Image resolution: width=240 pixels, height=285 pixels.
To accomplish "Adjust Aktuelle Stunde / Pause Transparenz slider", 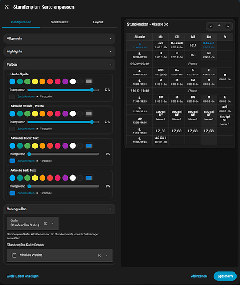I will click(x=63, y=122).
